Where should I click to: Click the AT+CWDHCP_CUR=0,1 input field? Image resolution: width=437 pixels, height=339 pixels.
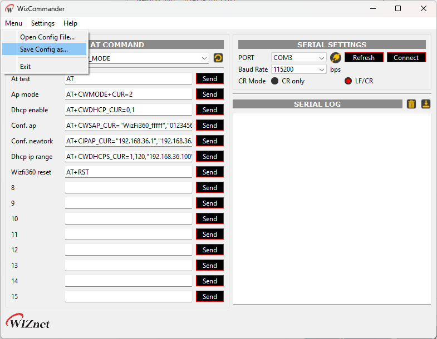coord(129,110)
